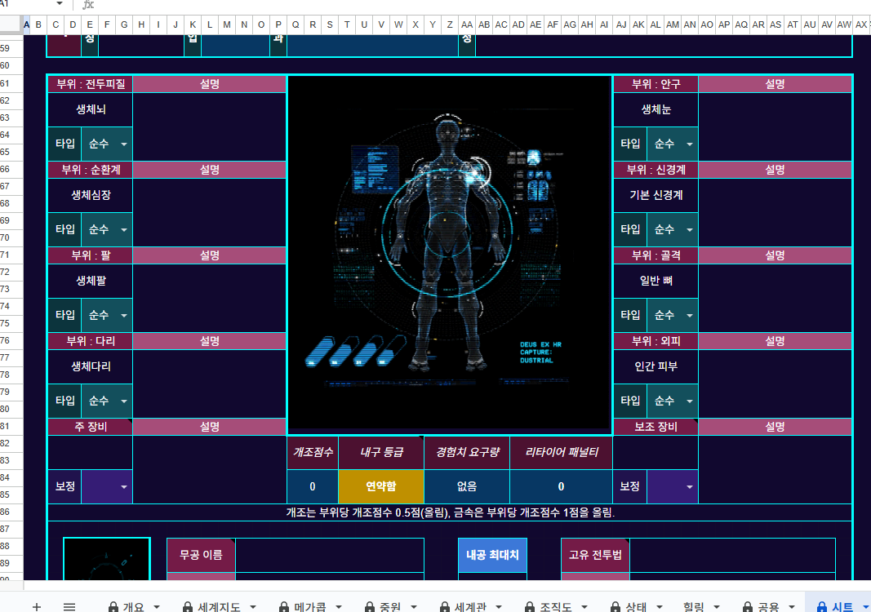
Task: Expand 생체눈 타입 순수 dropdown
Action: pyautogui.click(x=689, y=144)
